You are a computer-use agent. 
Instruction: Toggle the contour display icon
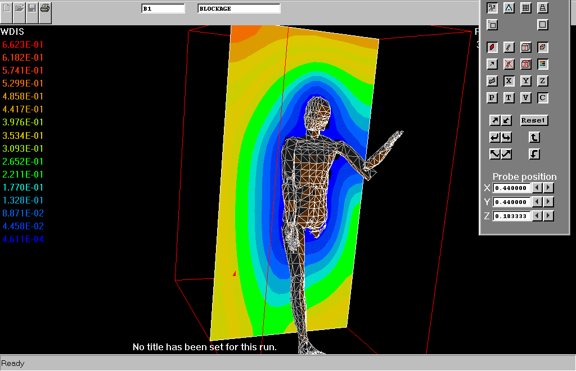(492, 47)
